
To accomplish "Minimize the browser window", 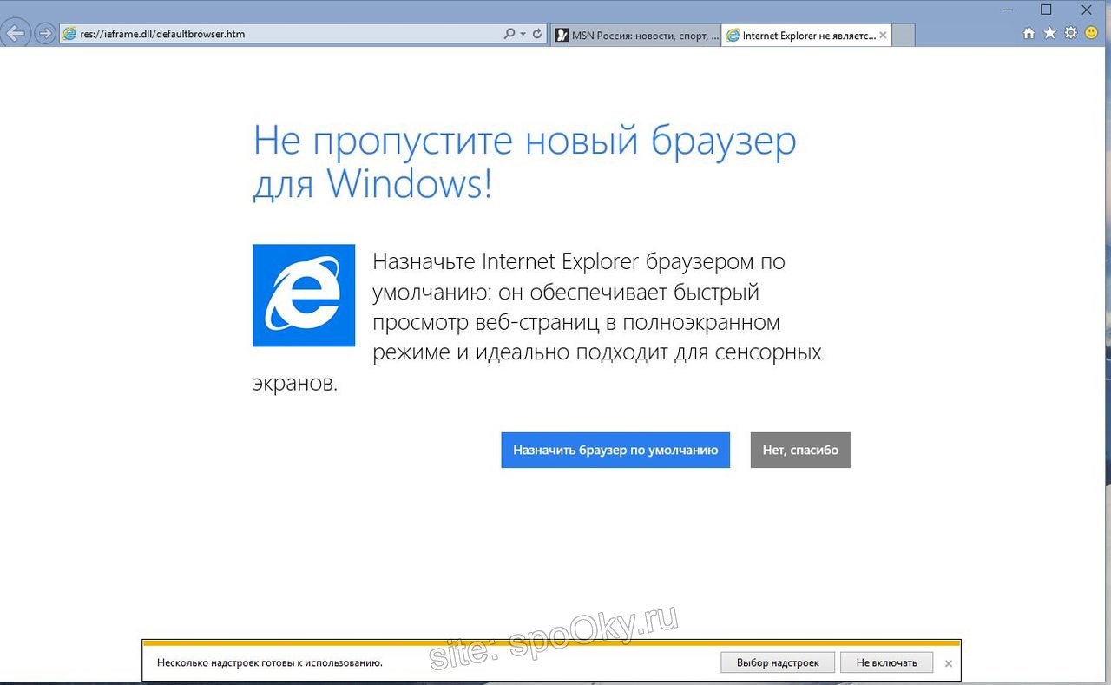I will point(1007,10).
